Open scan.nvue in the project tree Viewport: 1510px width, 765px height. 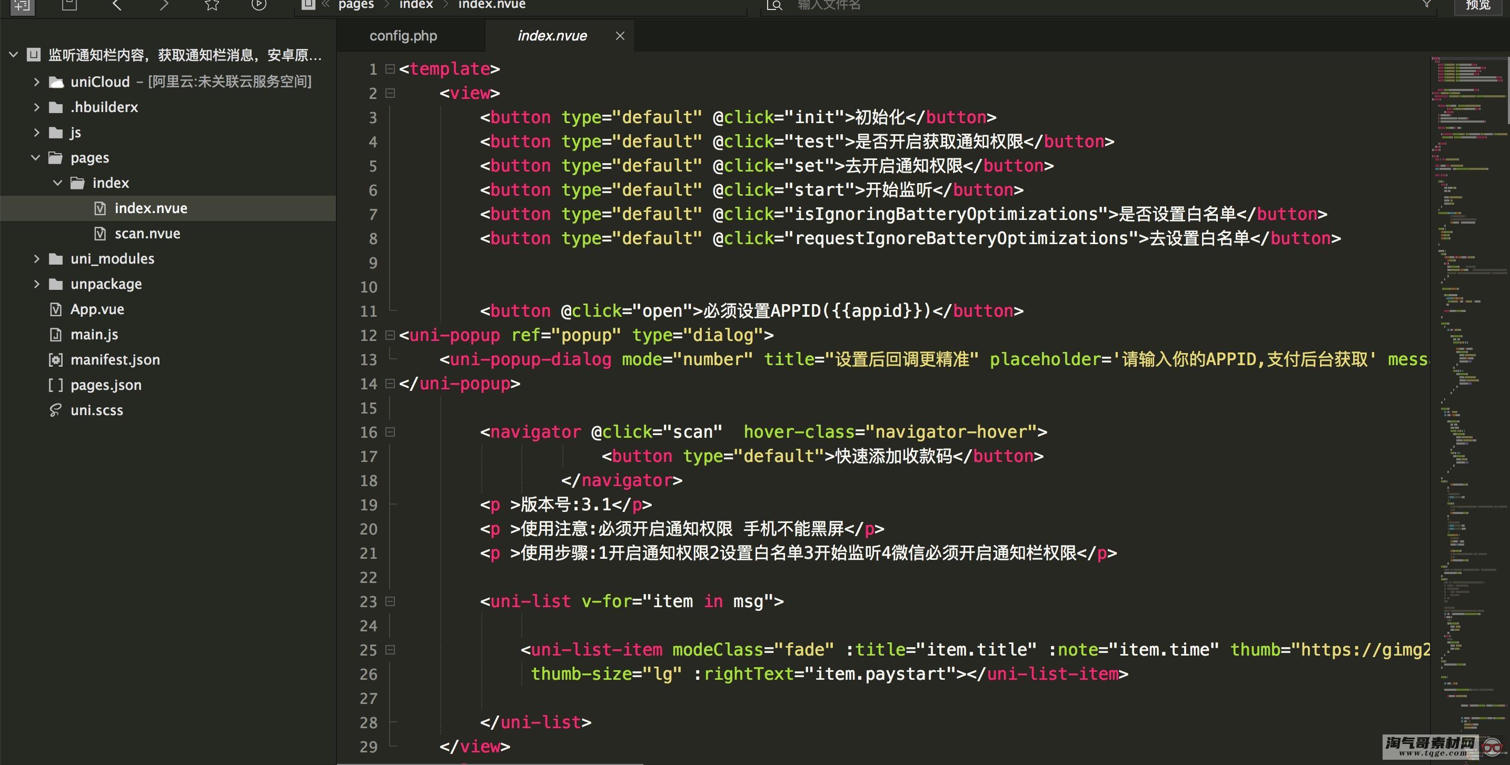(x=147, y=234)
